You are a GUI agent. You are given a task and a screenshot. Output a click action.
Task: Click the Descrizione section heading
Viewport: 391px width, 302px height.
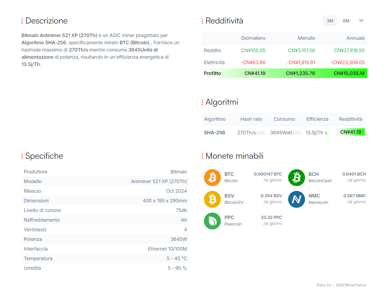click(46, 21)
